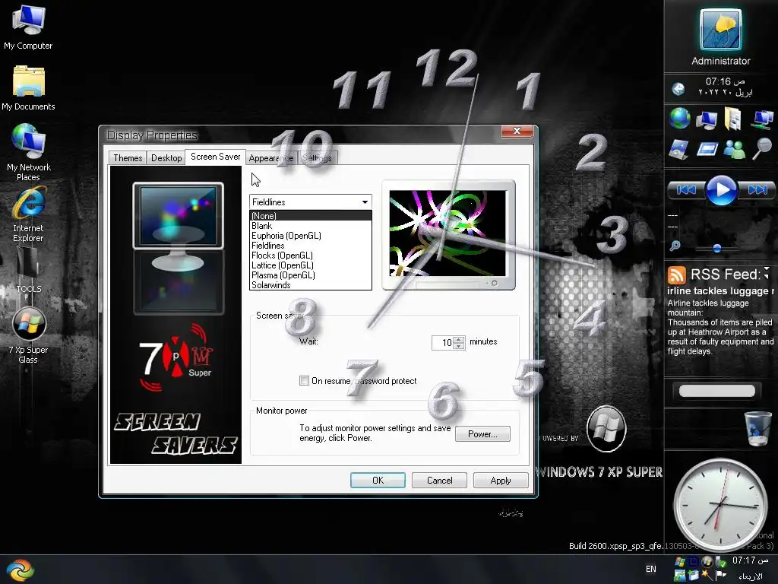Switch to the Themes tab
Viewport: 778px width, 584px height.
click(128, 158)
